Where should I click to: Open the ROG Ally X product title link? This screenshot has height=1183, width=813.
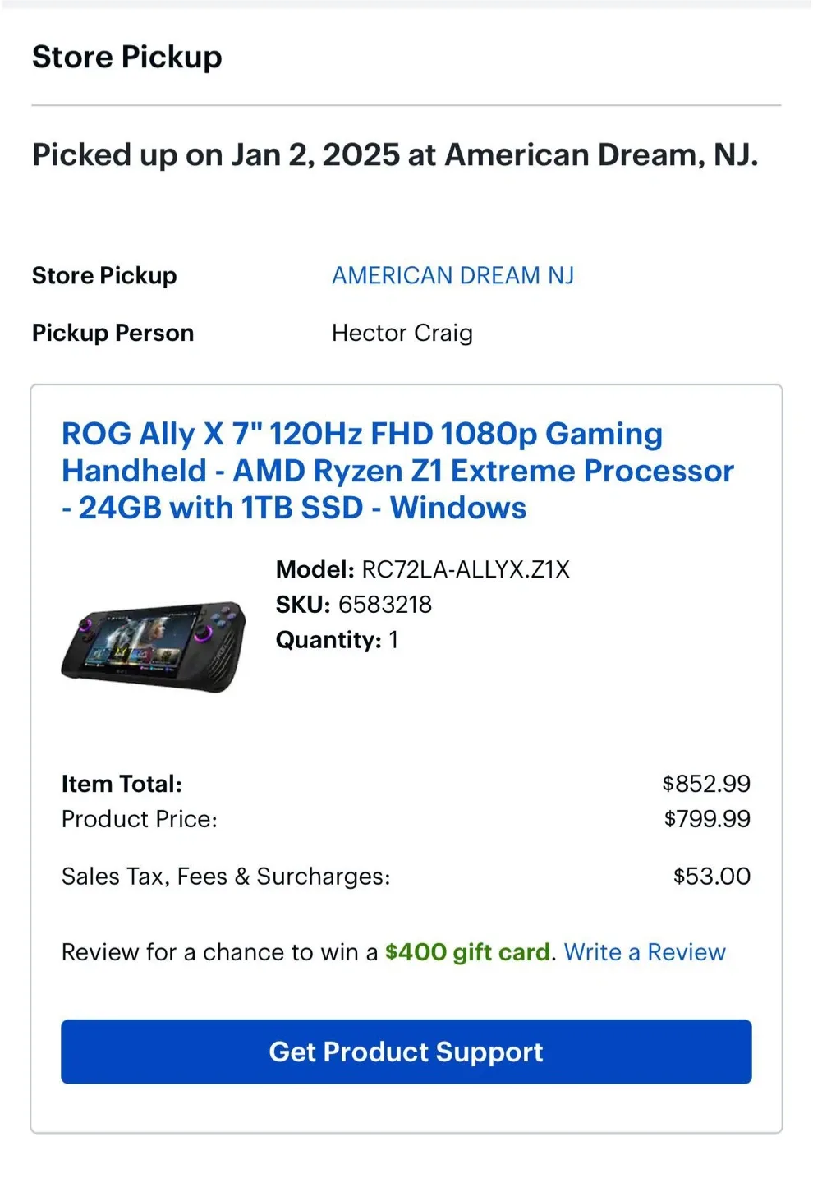click(x=397, y=470)
